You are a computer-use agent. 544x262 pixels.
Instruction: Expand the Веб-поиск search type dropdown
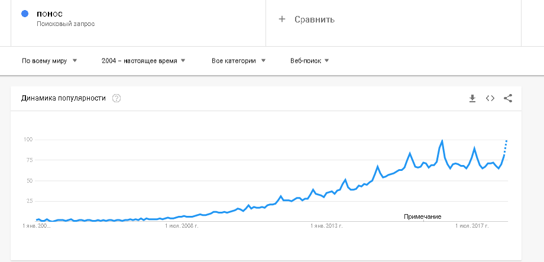[x=309, y=60]
